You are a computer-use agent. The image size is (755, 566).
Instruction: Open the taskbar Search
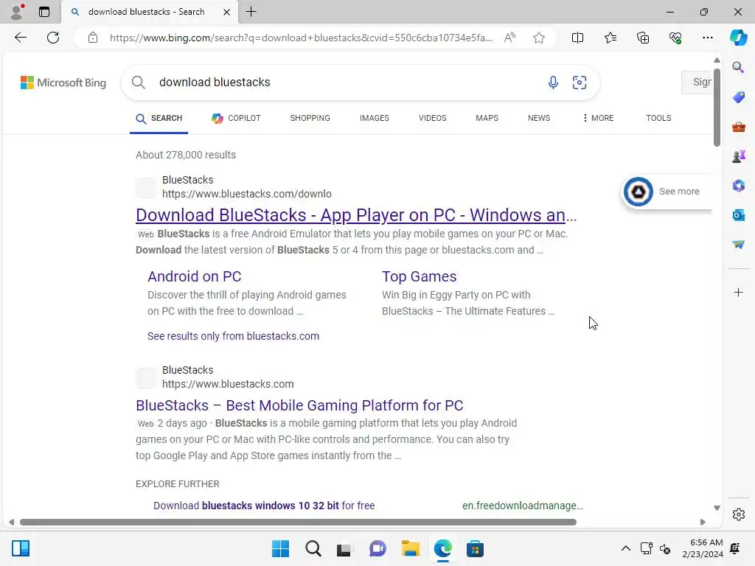(x=313, y=548)
